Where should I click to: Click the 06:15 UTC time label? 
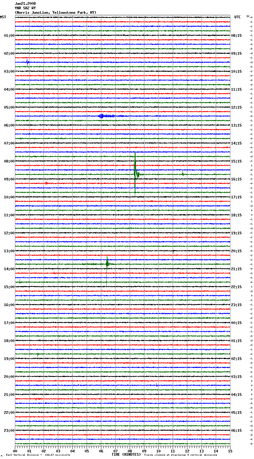pyautogui.click(x=236, y=431)
